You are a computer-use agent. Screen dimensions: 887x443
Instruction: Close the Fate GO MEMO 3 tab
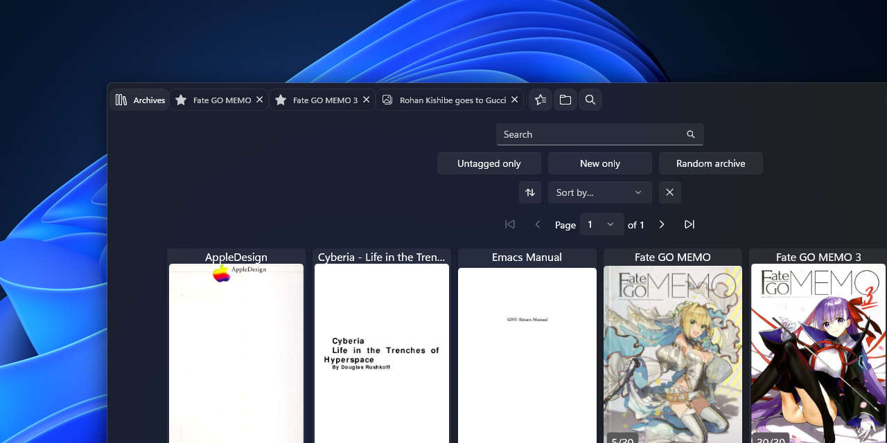coord(366,100)
